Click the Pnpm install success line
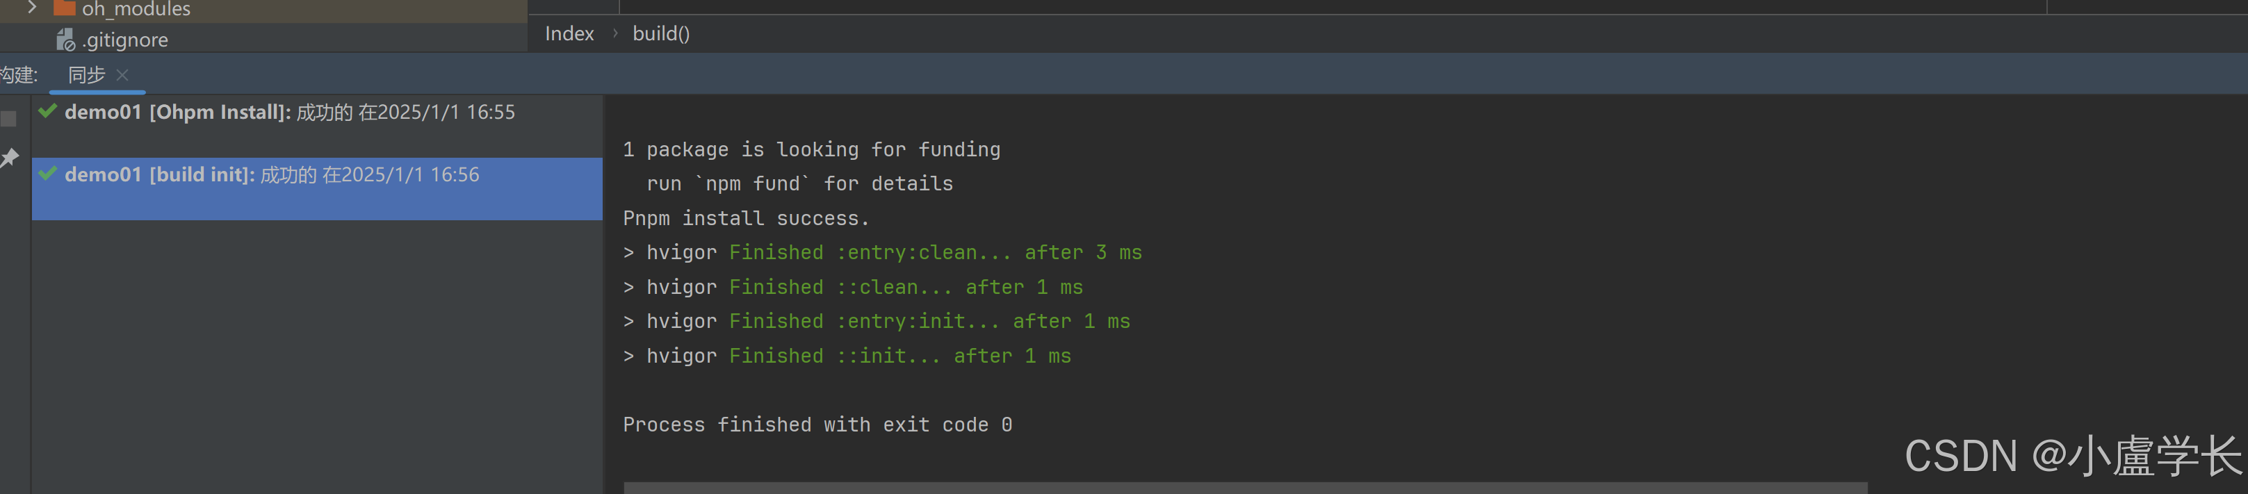The height and width of the screenshot is (494, 2248). pos(745,218)
